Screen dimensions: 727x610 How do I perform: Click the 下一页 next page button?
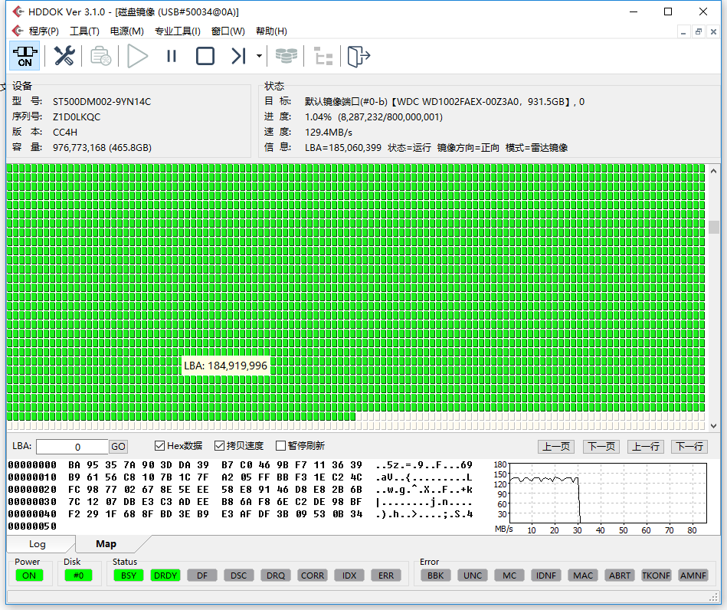tap(601, 447)
